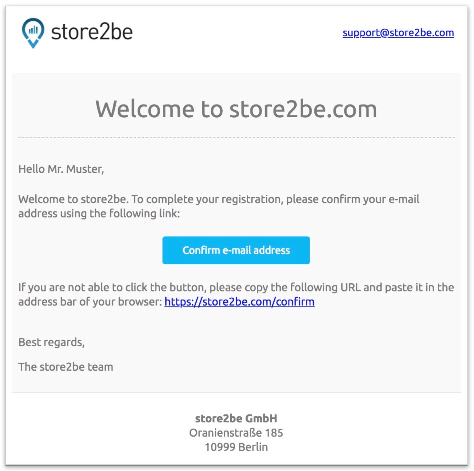Screen dimensions: 474x471
Task: Click the 'store2be.com' part of the heading
Action: [303, 109]
